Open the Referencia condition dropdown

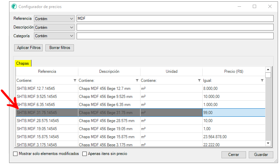[x=54, y=19]
